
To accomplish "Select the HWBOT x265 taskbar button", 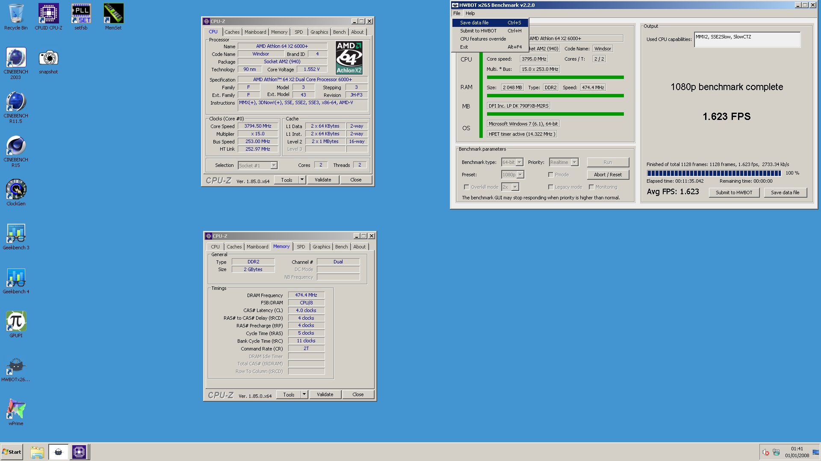I will tap(58, 452).
